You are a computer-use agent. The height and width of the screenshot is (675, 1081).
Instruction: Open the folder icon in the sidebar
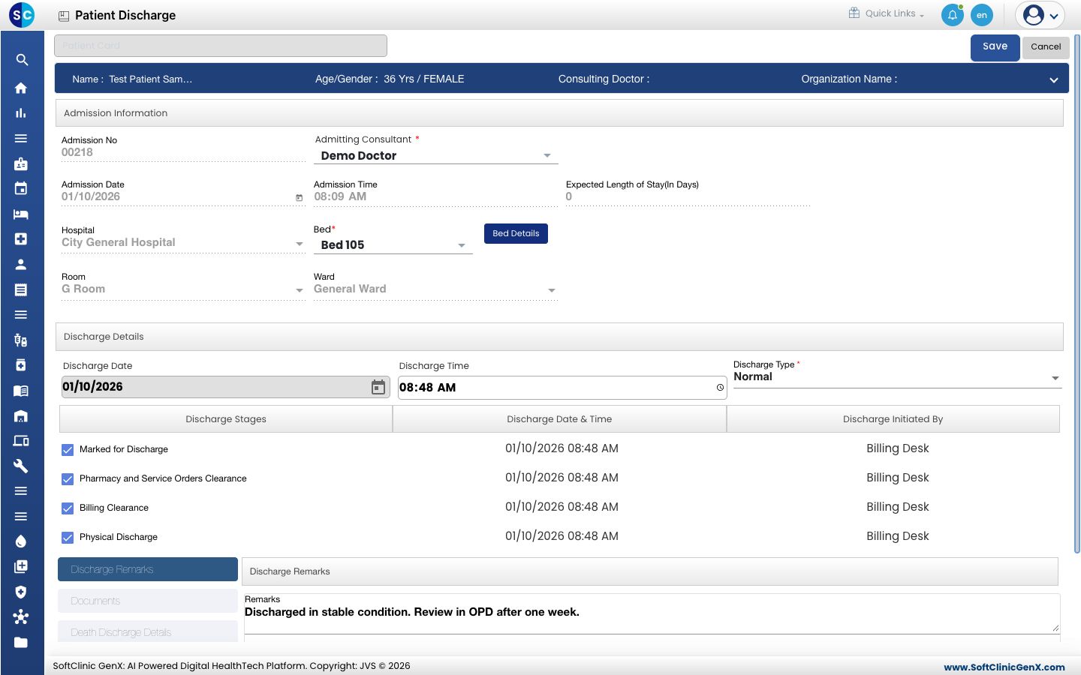point(21,642)
